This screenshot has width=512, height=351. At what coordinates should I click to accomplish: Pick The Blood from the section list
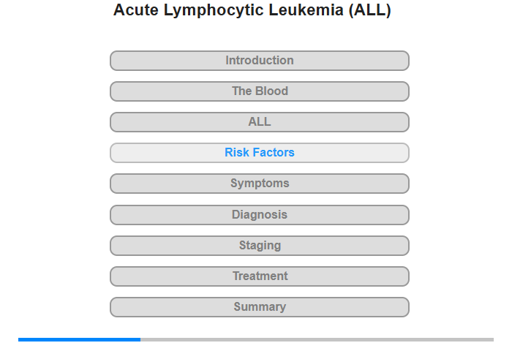coord(260,91)
